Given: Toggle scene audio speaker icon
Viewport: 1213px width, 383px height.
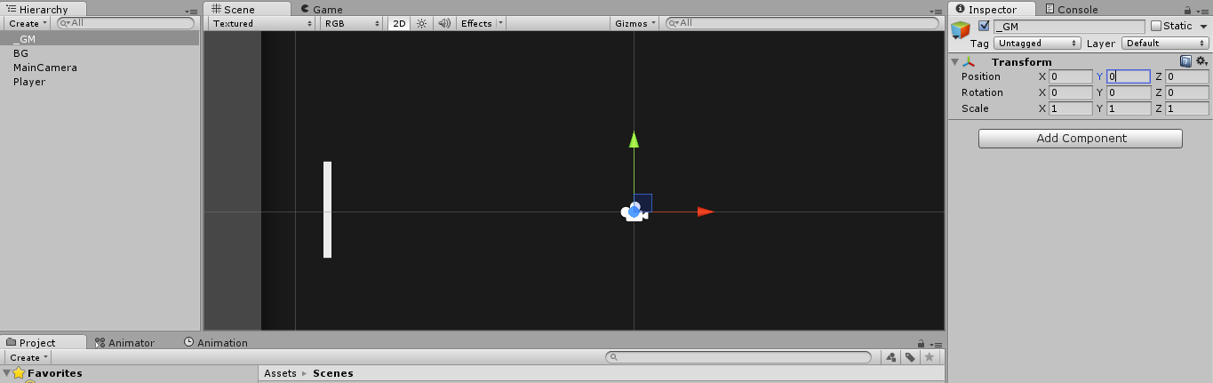Looking at the screenshot, I should point(444,23).
